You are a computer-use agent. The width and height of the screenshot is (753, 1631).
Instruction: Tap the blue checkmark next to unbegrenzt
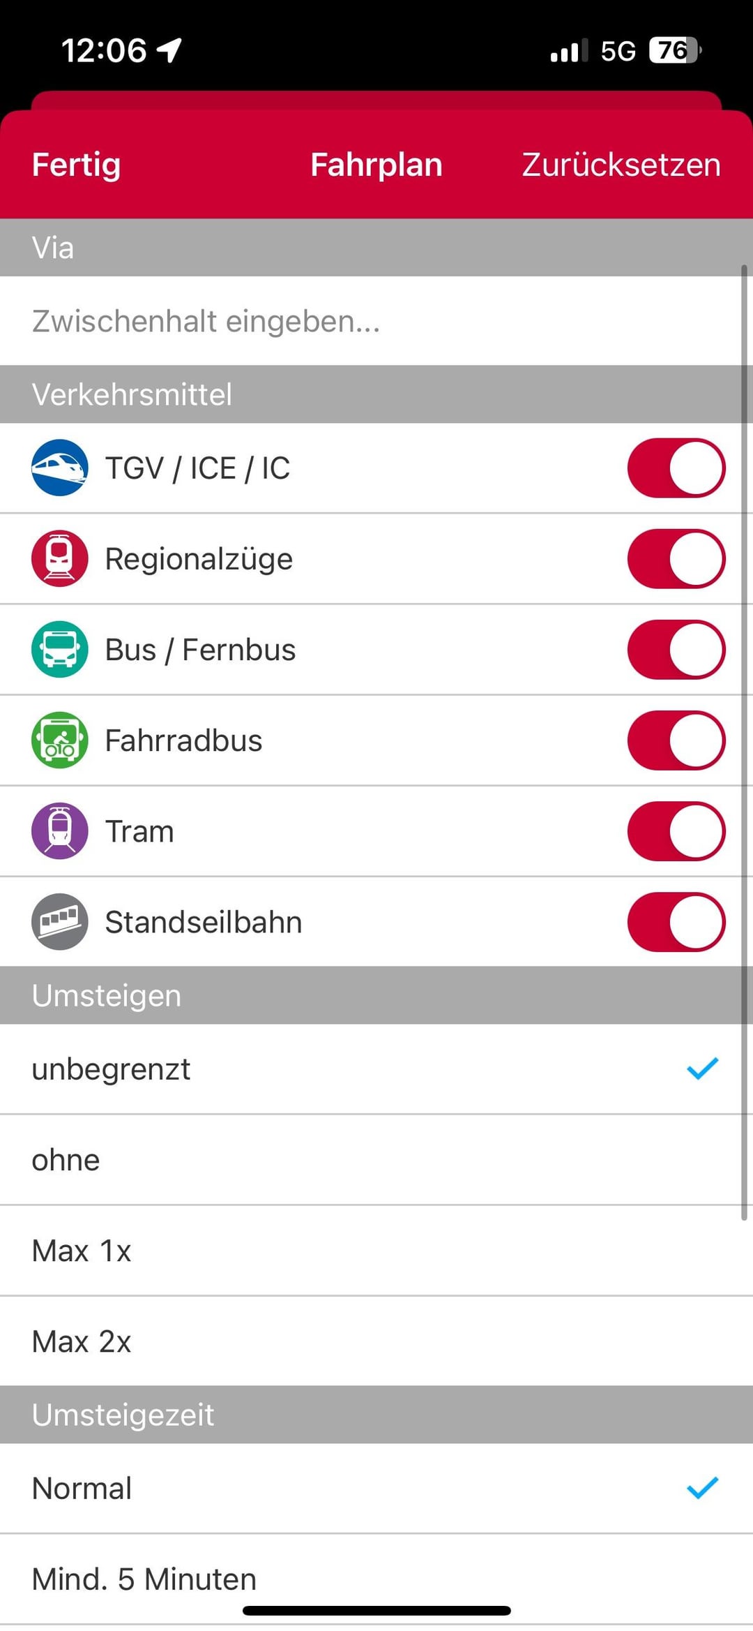pyautogui.click(x=702, y=1068)
